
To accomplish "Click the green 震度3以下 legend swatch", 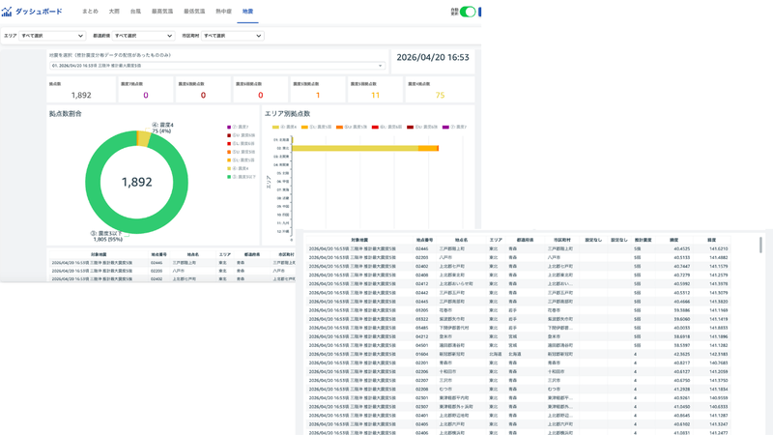I will [229, 177].
